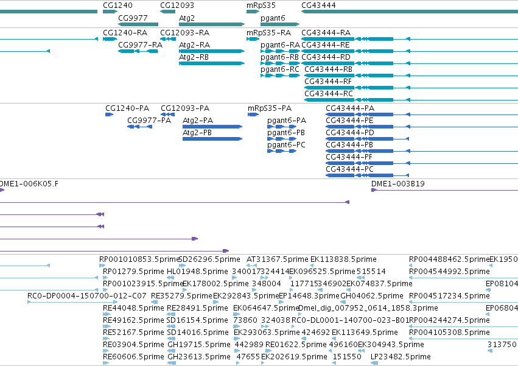Click the pgant6-RB transcript label
Viewport: 518px width, 366px height.
(279, 57)
